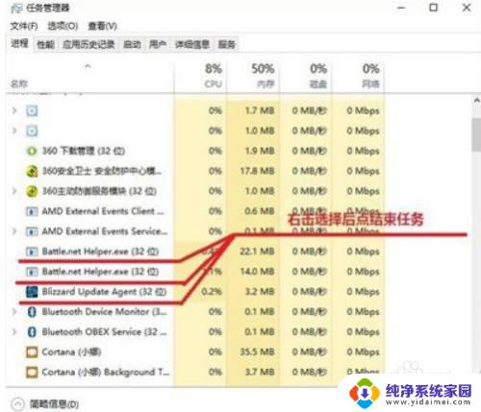Select the AMD External Events Client process
The height and width of the screenshot is (412, 481).
tap(103, 211)
